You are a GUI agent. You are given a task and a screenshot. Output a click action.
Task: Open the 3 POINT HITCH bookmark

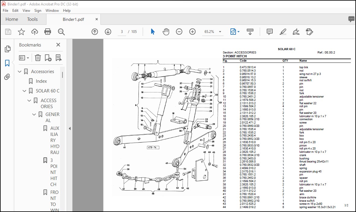click(x=54, y=172)
